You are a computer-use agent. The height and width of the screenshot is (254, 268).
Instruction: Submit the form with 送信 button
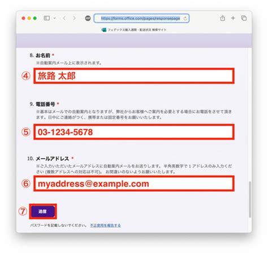coord(43,211)
